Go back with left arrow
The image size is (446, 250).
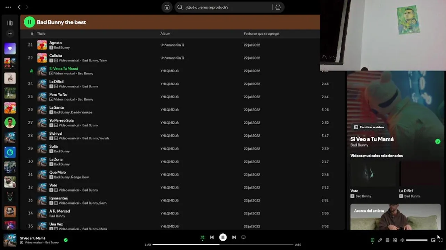pyautogui.click(x=19, y=7)
